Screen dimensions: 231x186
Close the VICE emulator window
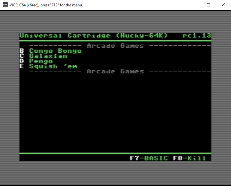click(223, 5)
